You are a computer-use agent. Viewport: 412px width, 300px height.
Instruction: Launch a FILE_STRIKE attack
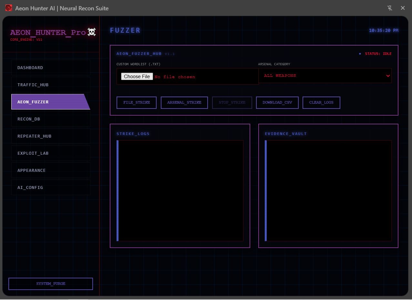coord(136,102)
